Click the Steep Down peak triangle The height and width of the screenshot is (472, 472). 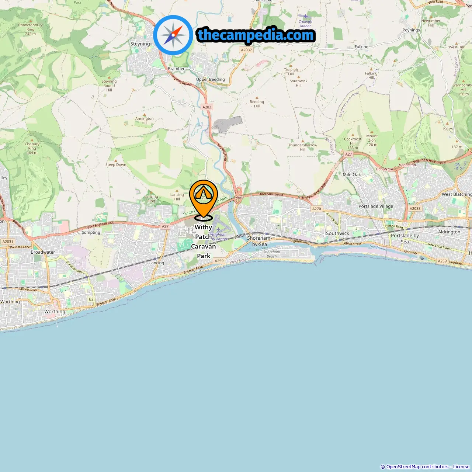pyautogui.click(x=116, y=160)
